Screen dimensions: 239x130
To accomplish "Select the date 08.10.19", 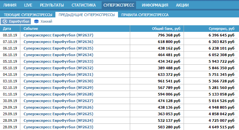I will pyautogui.click(x=10, y=35).
